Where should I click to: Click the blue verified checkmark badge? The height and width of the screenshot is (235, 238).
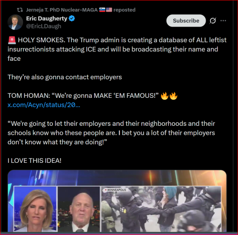coord(72,19)
